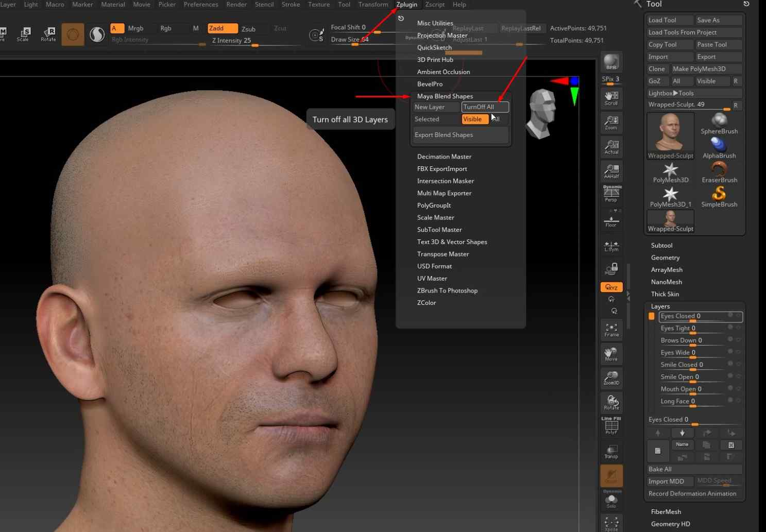
Task: Open the Zscript menu
Action: [x=435, y=5]
